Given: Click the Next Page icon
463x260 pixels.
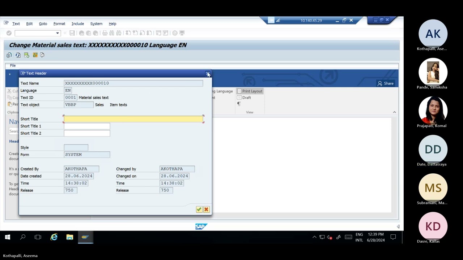Looking at the screenshot, I should coord(142,33).
